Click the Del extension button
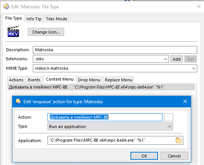Screen dimensions: 204x165 pos(190,59)
